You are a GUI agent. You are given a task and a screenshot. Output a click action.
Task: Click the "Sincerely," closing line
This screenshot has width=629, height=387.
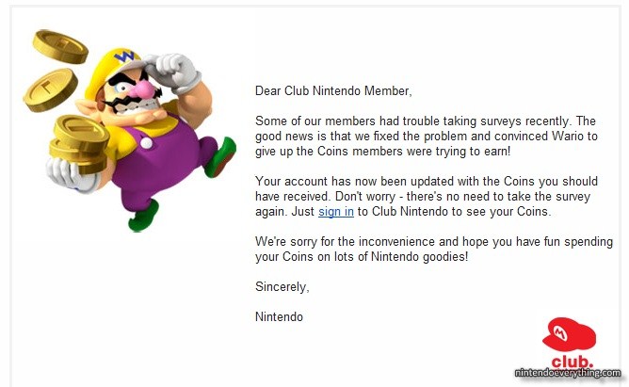(282, 286)
